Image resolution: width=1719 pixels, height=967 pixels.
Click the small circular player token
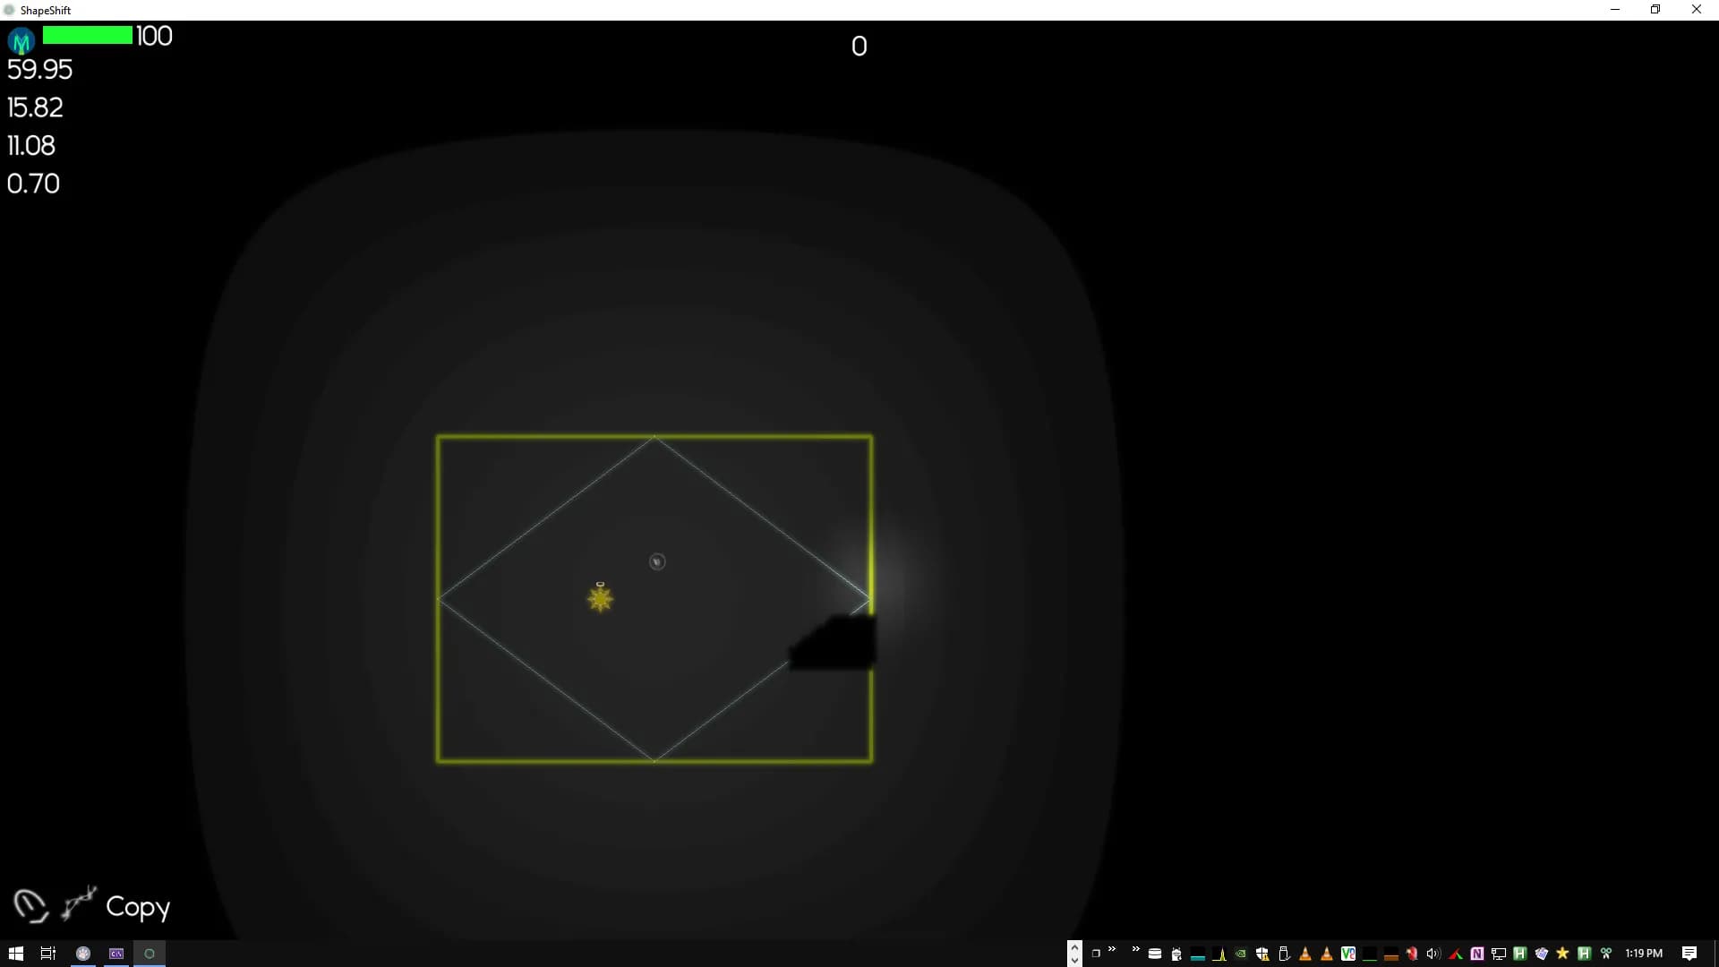(657, 561)
